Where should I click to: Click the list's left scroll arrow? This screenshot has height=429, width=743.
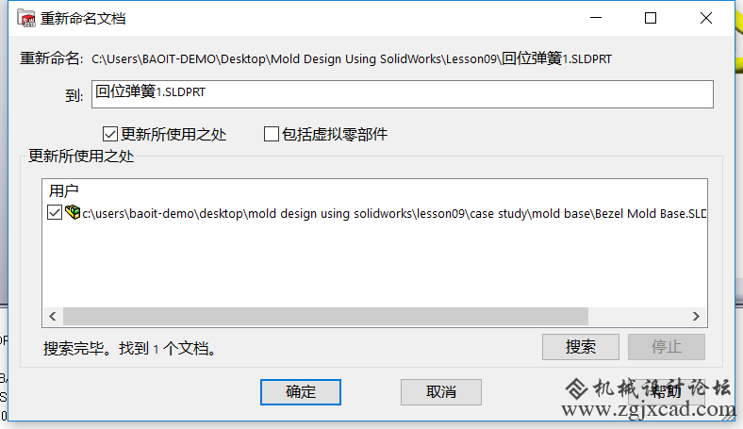pos(53,316)
